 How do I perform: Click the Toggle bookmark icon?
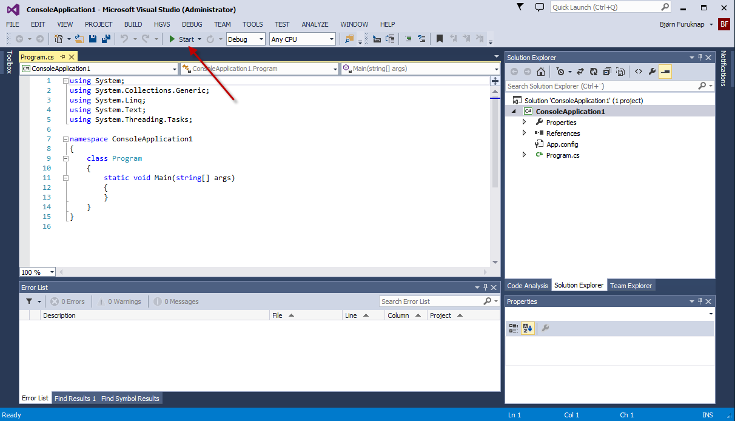(x=440, y=39)
